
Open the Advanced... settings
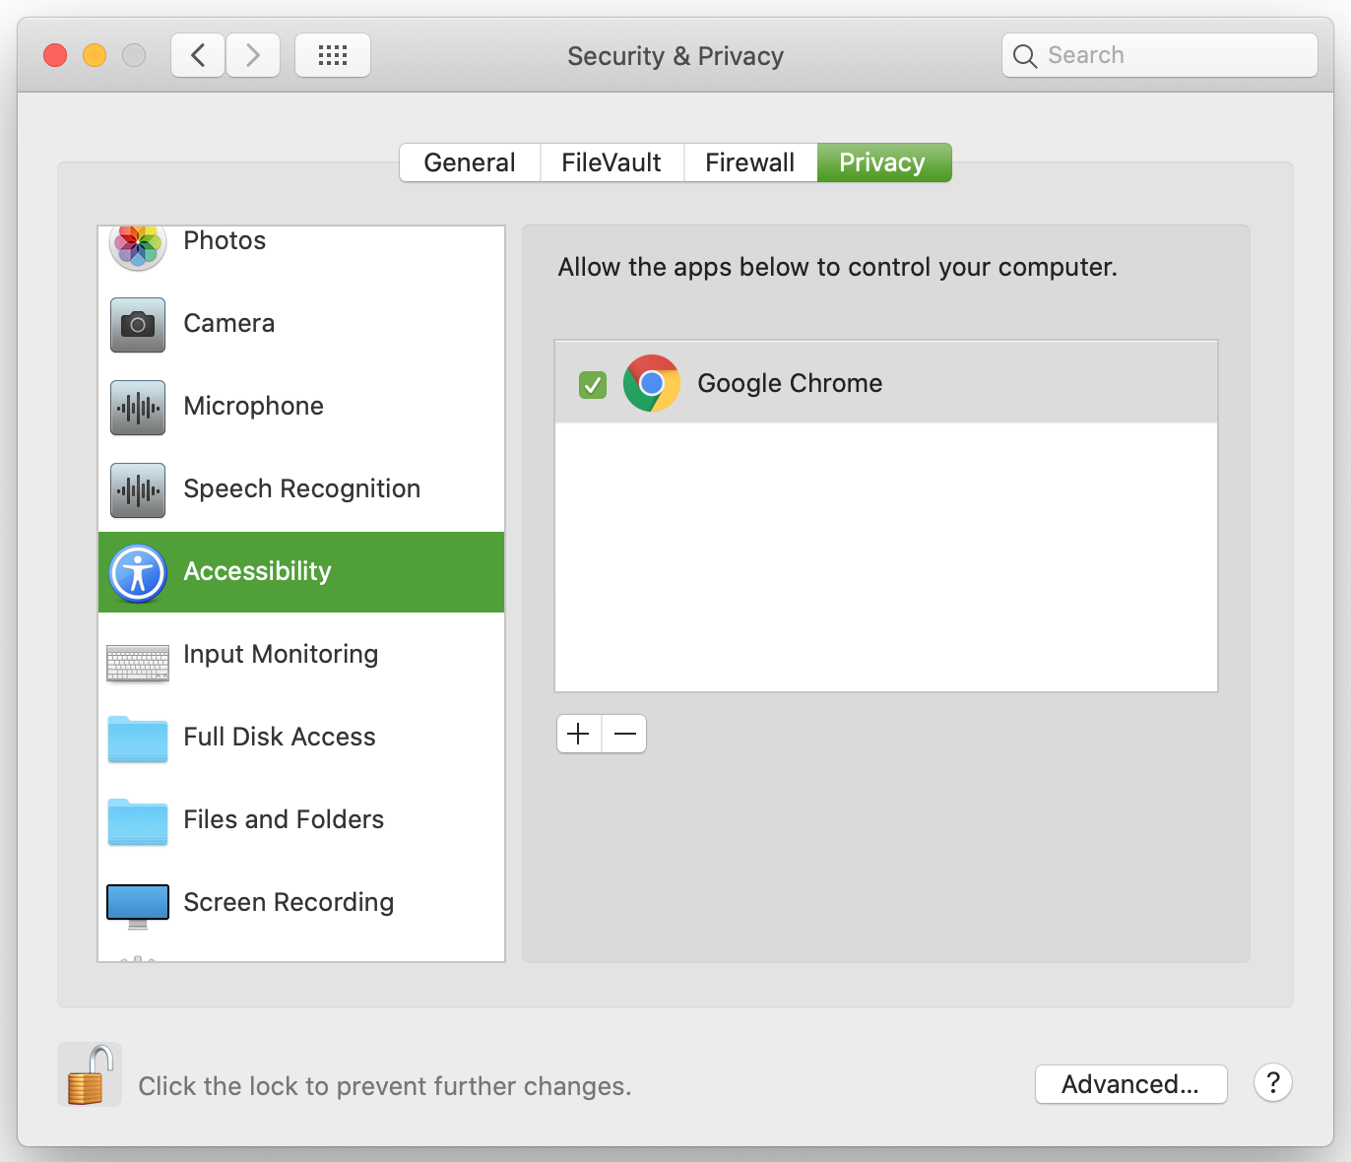pyautogui.click(x=1131, y=1084)
